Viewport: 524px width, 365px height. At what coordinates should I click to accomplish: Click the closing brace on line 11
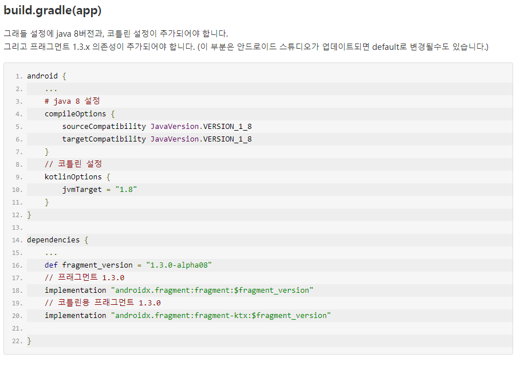tap(47, 202)
